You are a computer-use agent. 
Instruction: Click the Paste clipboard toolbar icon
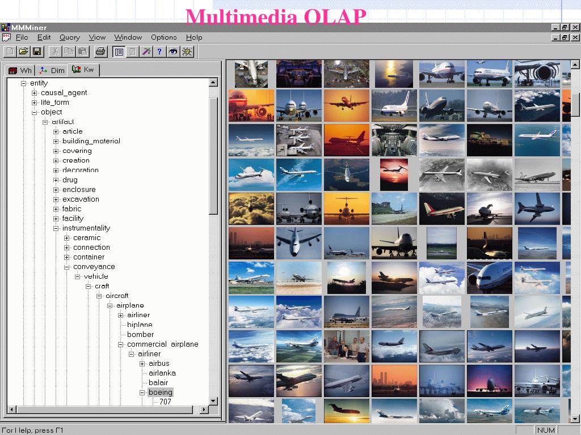point(83,52)
